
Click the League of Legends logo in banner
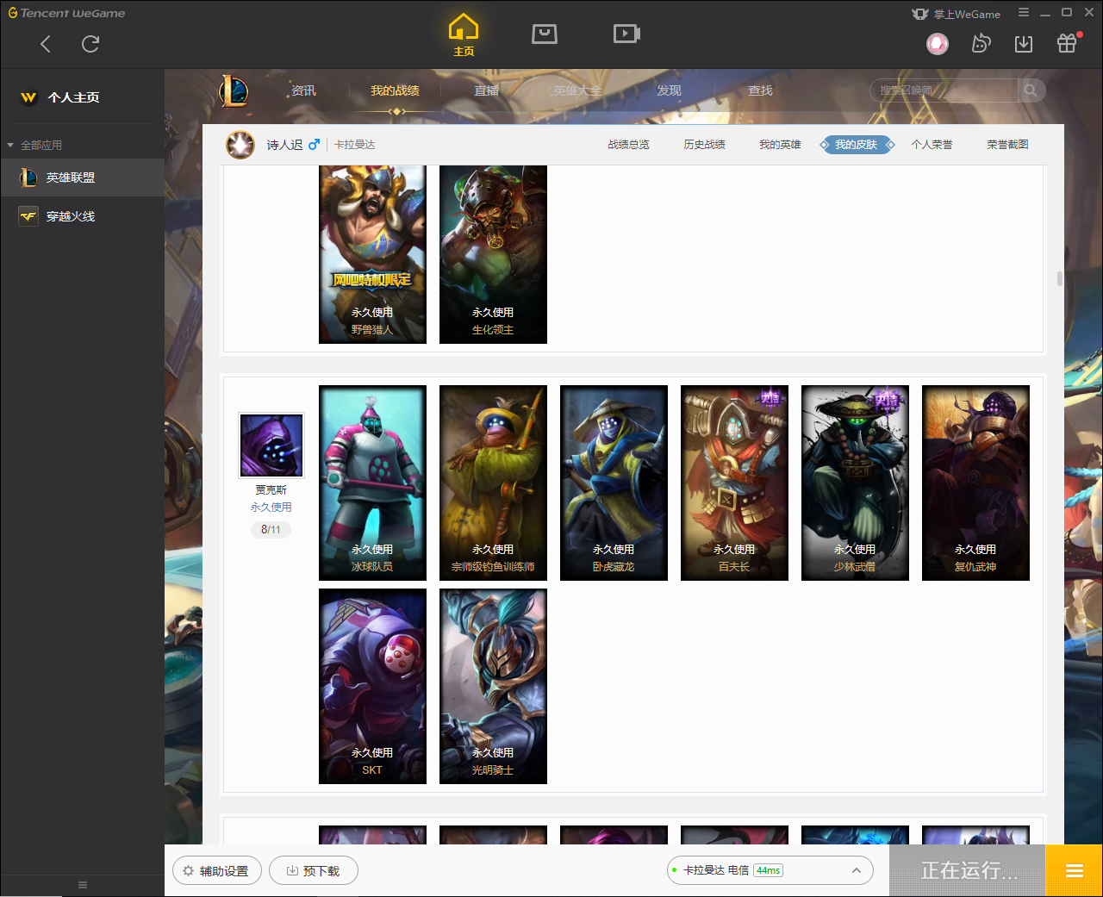click(x=234, y=90)
